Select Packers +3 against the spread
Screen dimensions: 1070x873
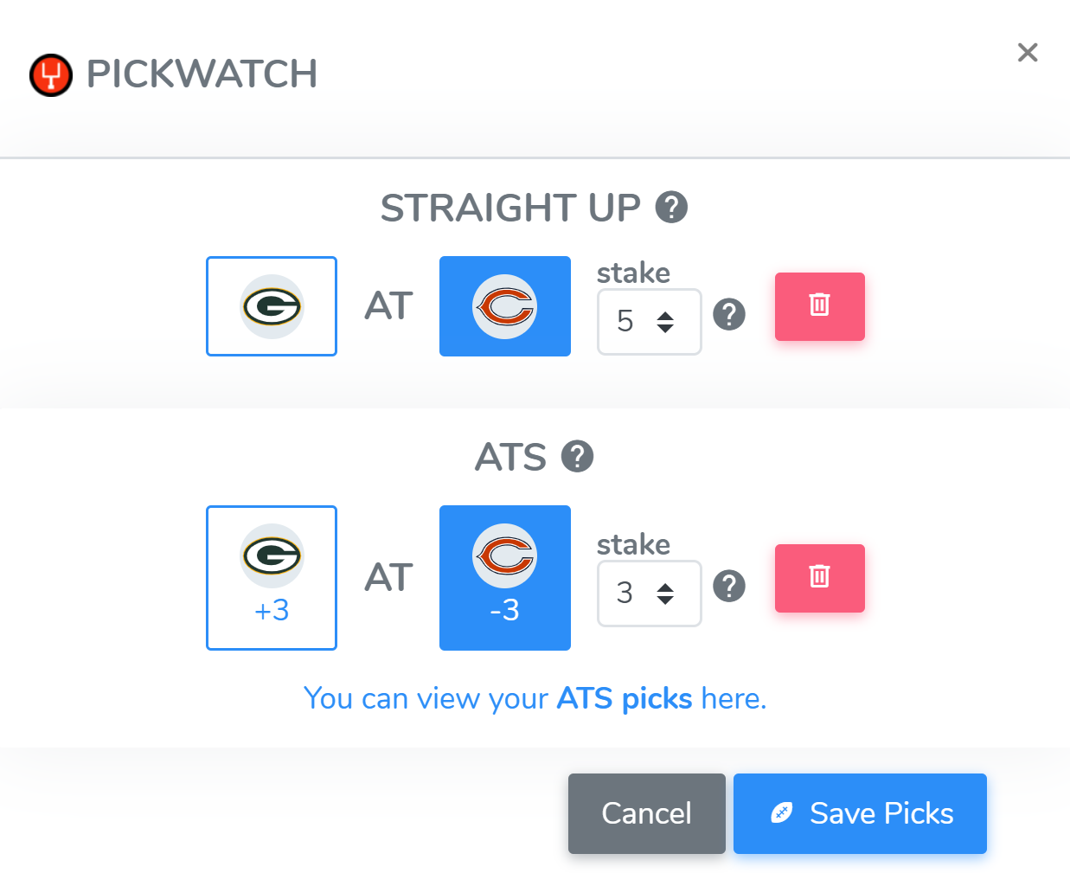click(272, 577)
